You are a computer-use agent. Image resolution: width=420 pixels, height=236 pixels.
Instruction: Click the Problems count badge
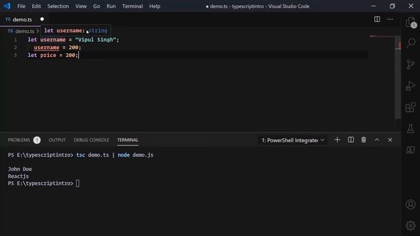pyautogui.click(x=37, y=140)
